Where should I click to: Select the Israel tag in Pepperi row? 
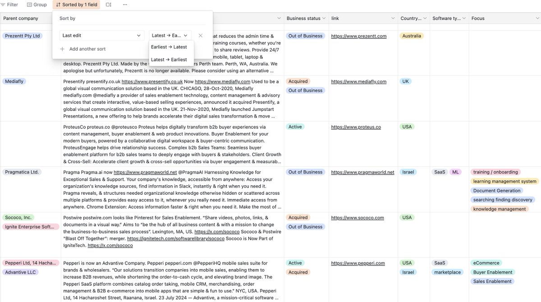pos(408,272)
